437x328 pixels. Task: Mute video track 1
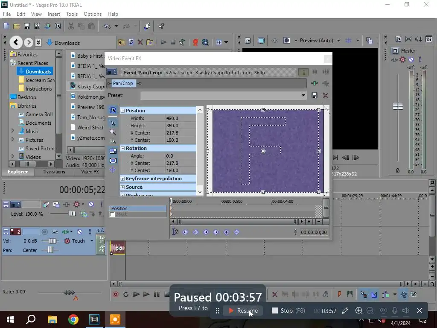[91, 205]
